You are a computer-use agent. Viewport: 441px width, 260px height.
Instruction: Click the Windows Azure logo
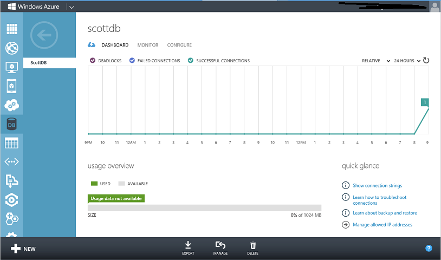pos(34,6)
